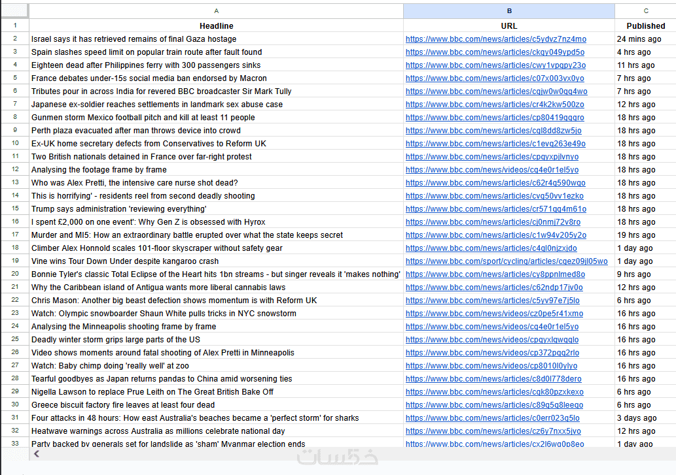Open the ckgy049ypd5o article link
Viewport: 676px width, 475px height.
(495, 52)
